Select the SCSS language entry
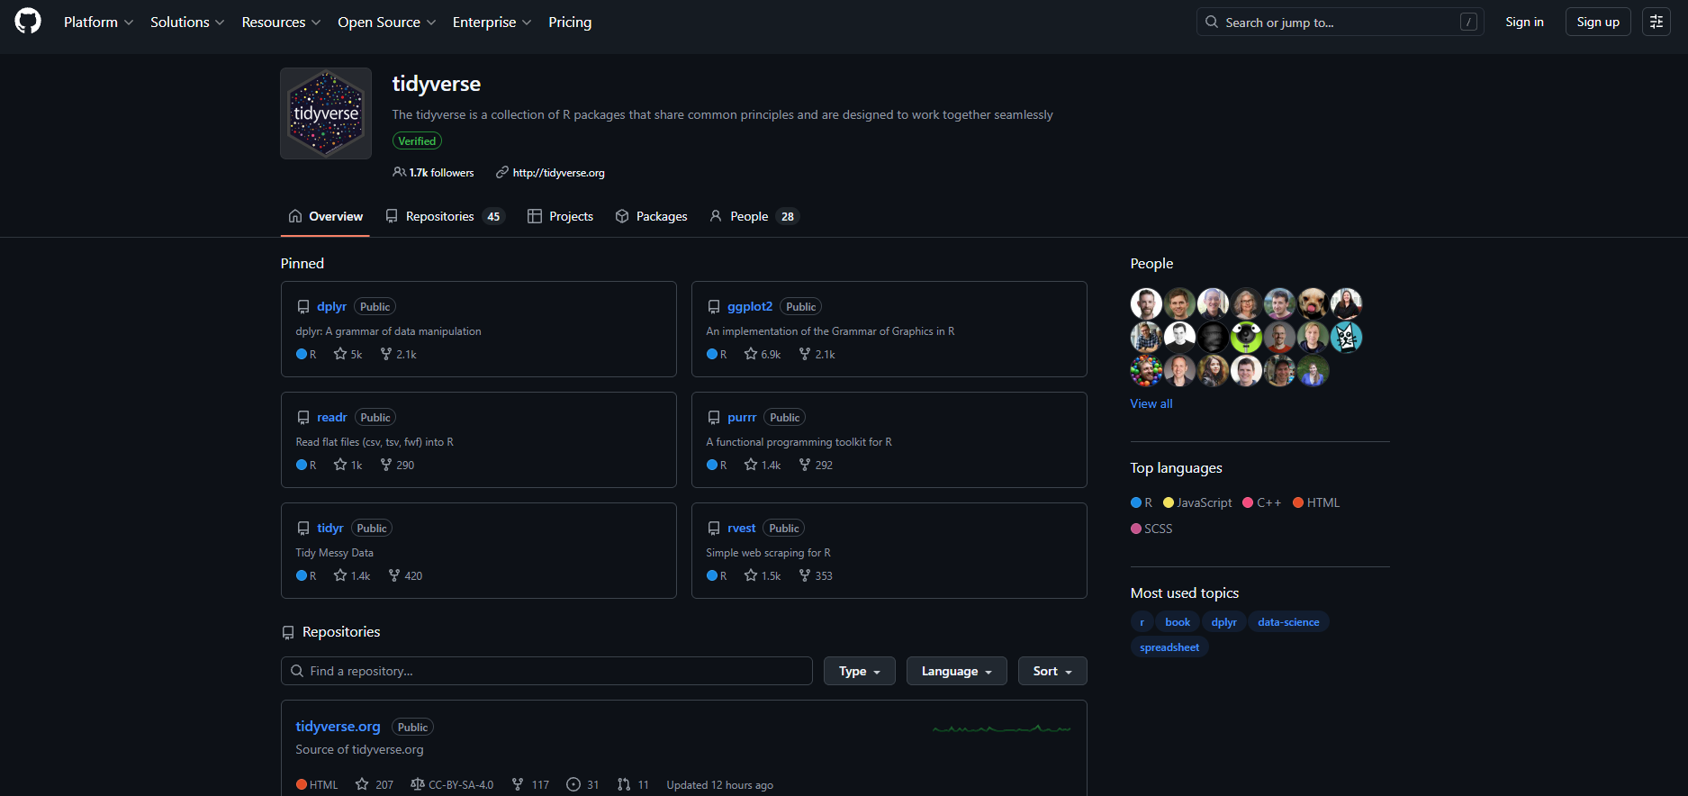 tap(1151, 529)
